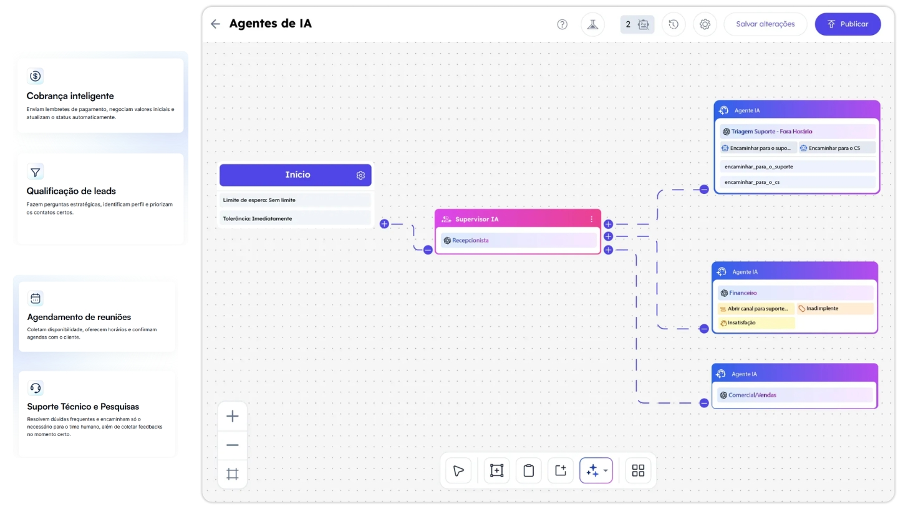Click the agents counter badge showing 2
This screenshot has height=509, width=908.
click(x=637, y=24)
